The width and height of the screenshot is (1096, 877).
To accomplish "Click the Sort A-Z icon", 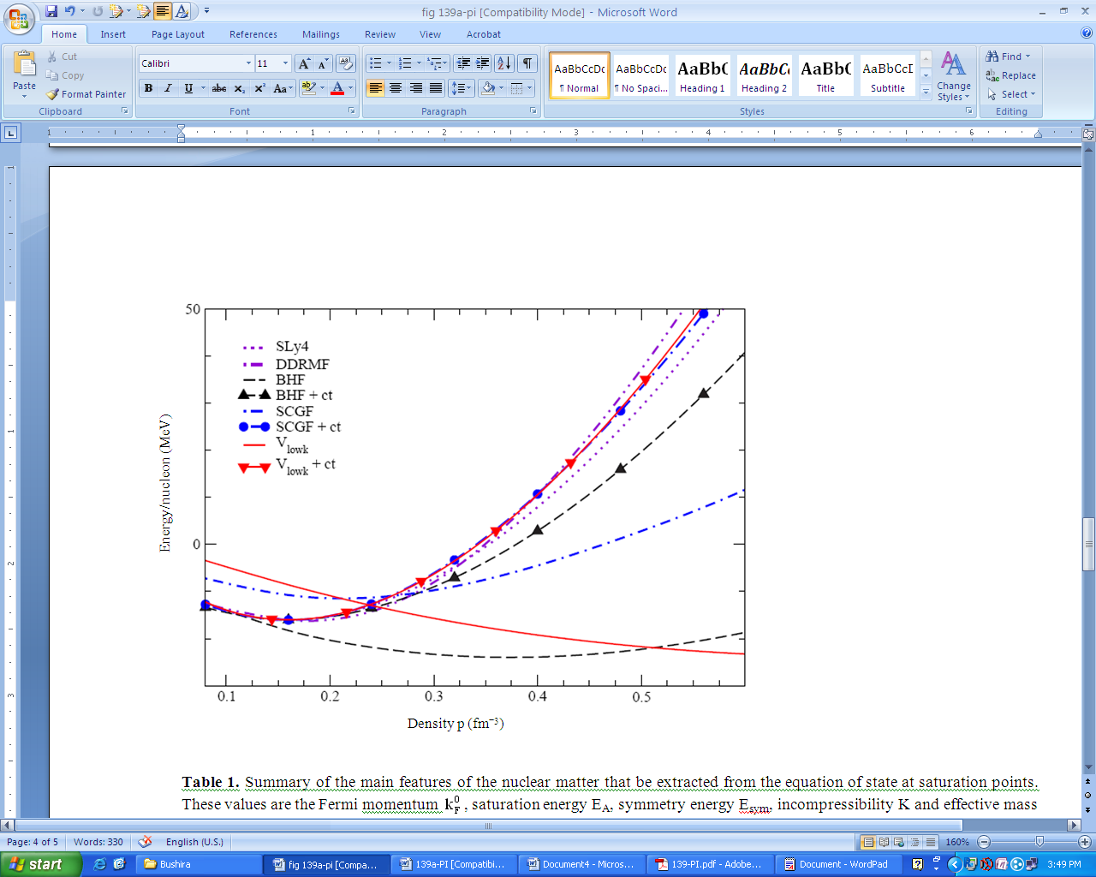I will pos(504,63).
